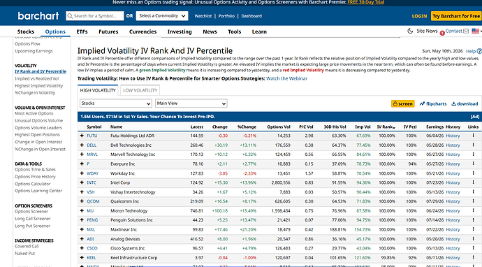This screenshot has width=482, height=267.
Task: Expand the Micron Technology row
Action: [82, 210]
